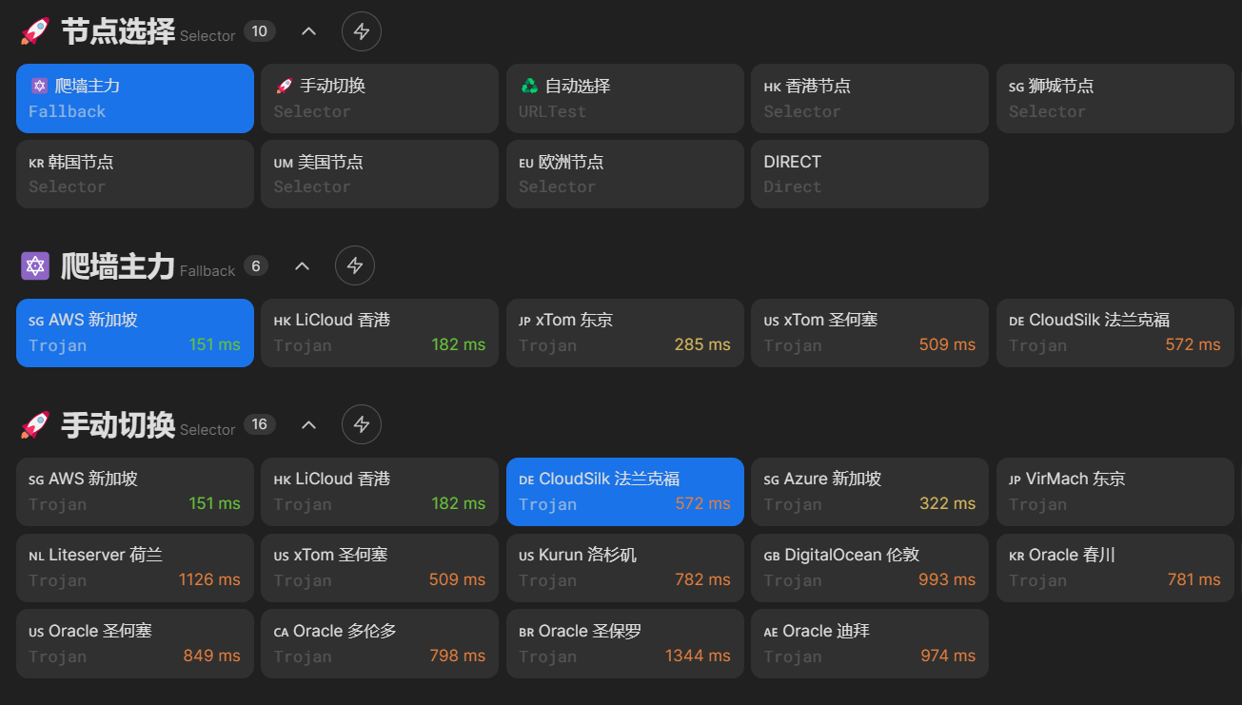Click the purple star icon beside 爬墙主力 heading
The height and width of the screenshot is (705, 1242).
pyautogui.click(x=35, y=266)
